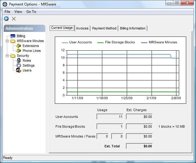Click the MRSware Minutes folder icon
The width and height of the screenshot is (196, 163).
tap(13, 41)
